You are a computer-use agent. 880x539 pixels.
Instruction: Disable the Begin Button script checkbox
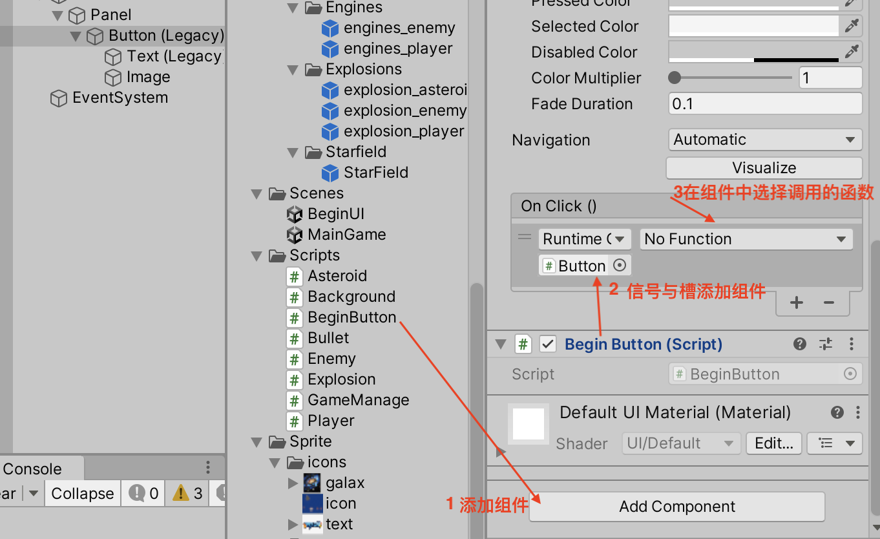tap(548, 344)
